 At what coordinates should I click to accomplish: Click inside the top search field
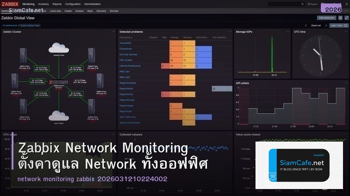click(x=285, y=4)
